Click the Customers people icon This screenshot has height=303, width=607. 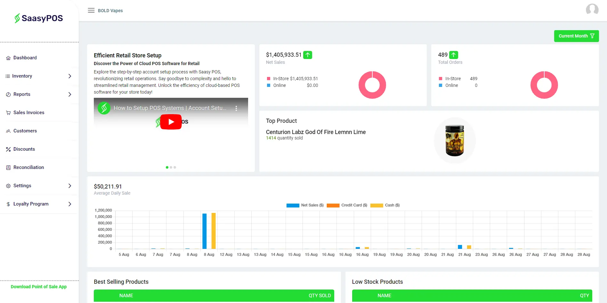(x=8, y=131)
